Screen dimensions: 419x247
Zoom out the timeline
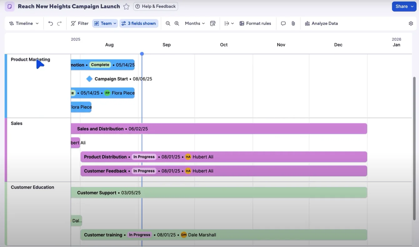pyautogui.click(x=168, y=23)
